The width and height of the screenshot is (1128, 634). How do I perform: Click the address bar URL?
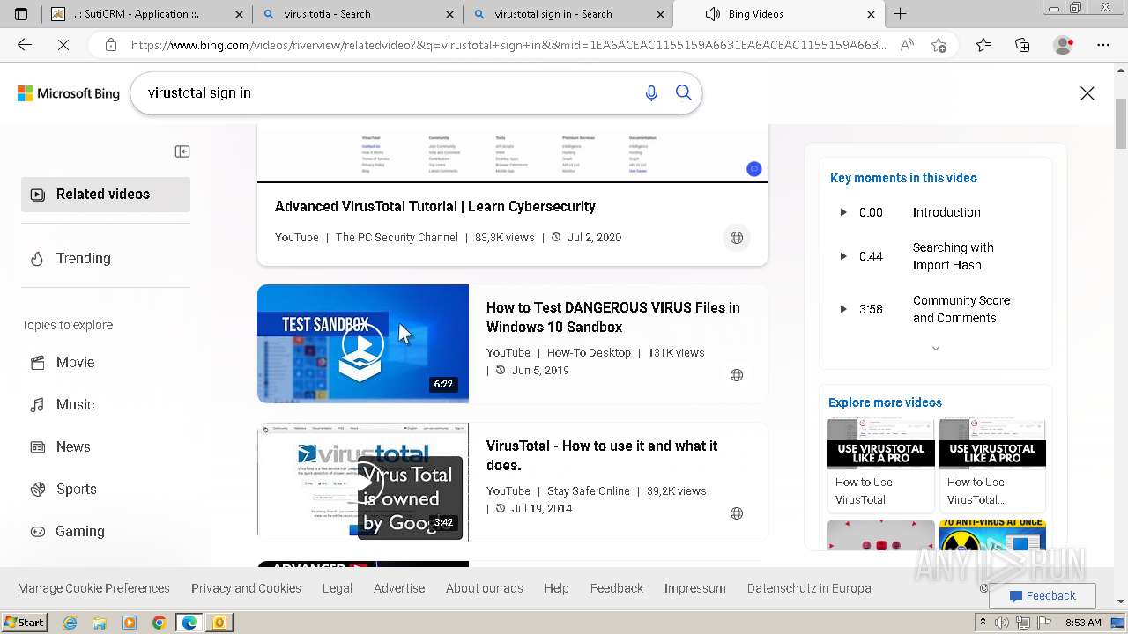pos(508,45)
